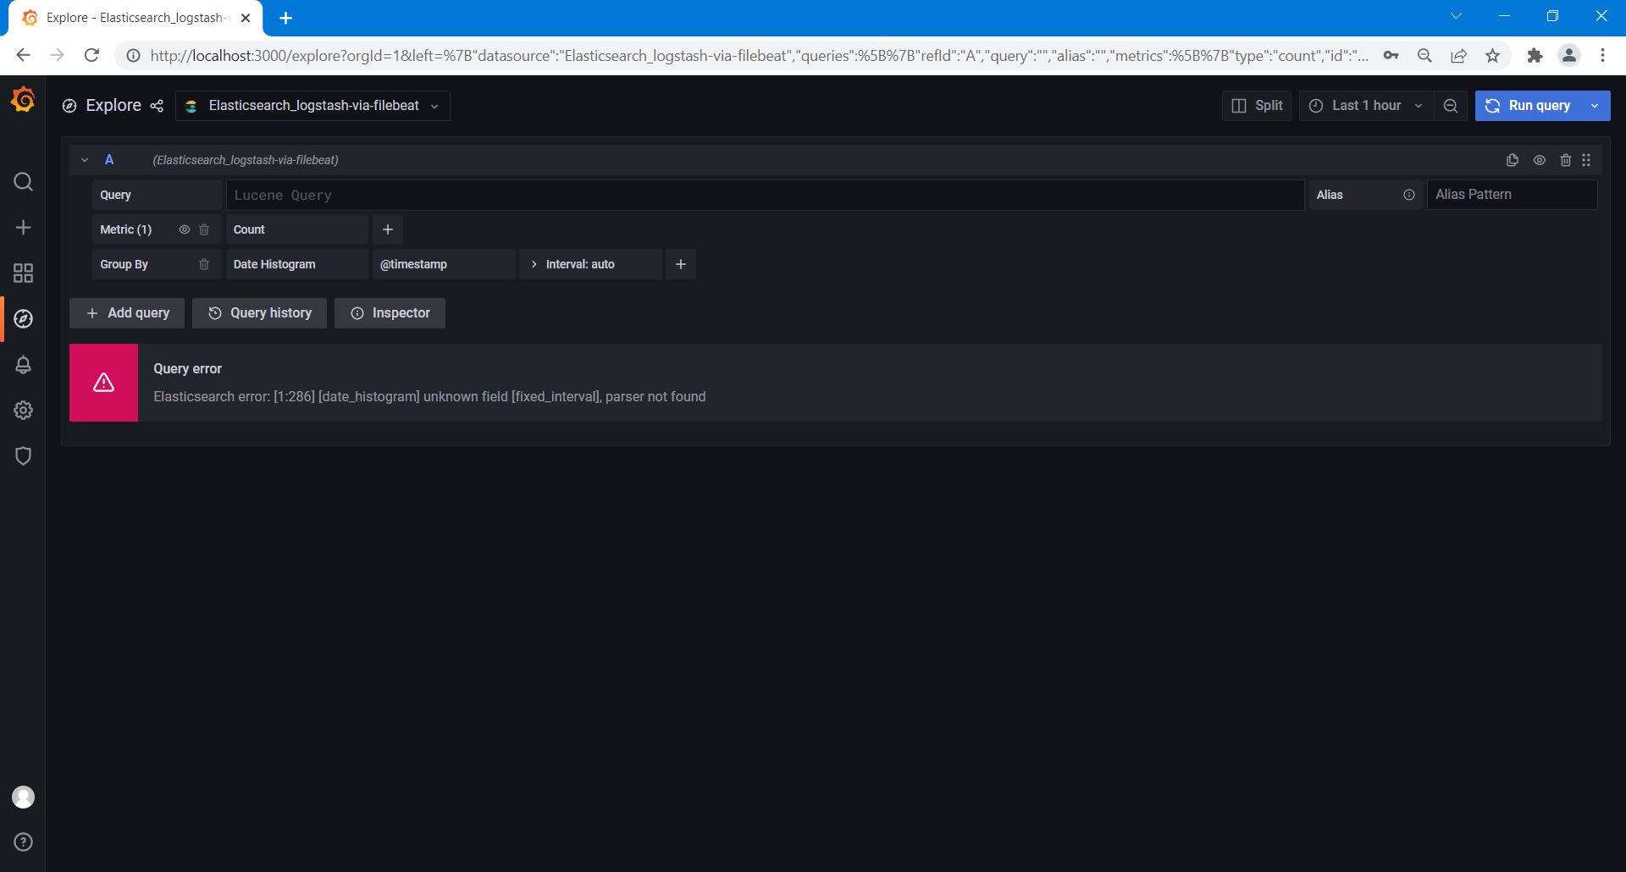The width and height of the screenshot is (1626, 872).
Task: Bookmark this page with the star icon
Action: 1493,56
